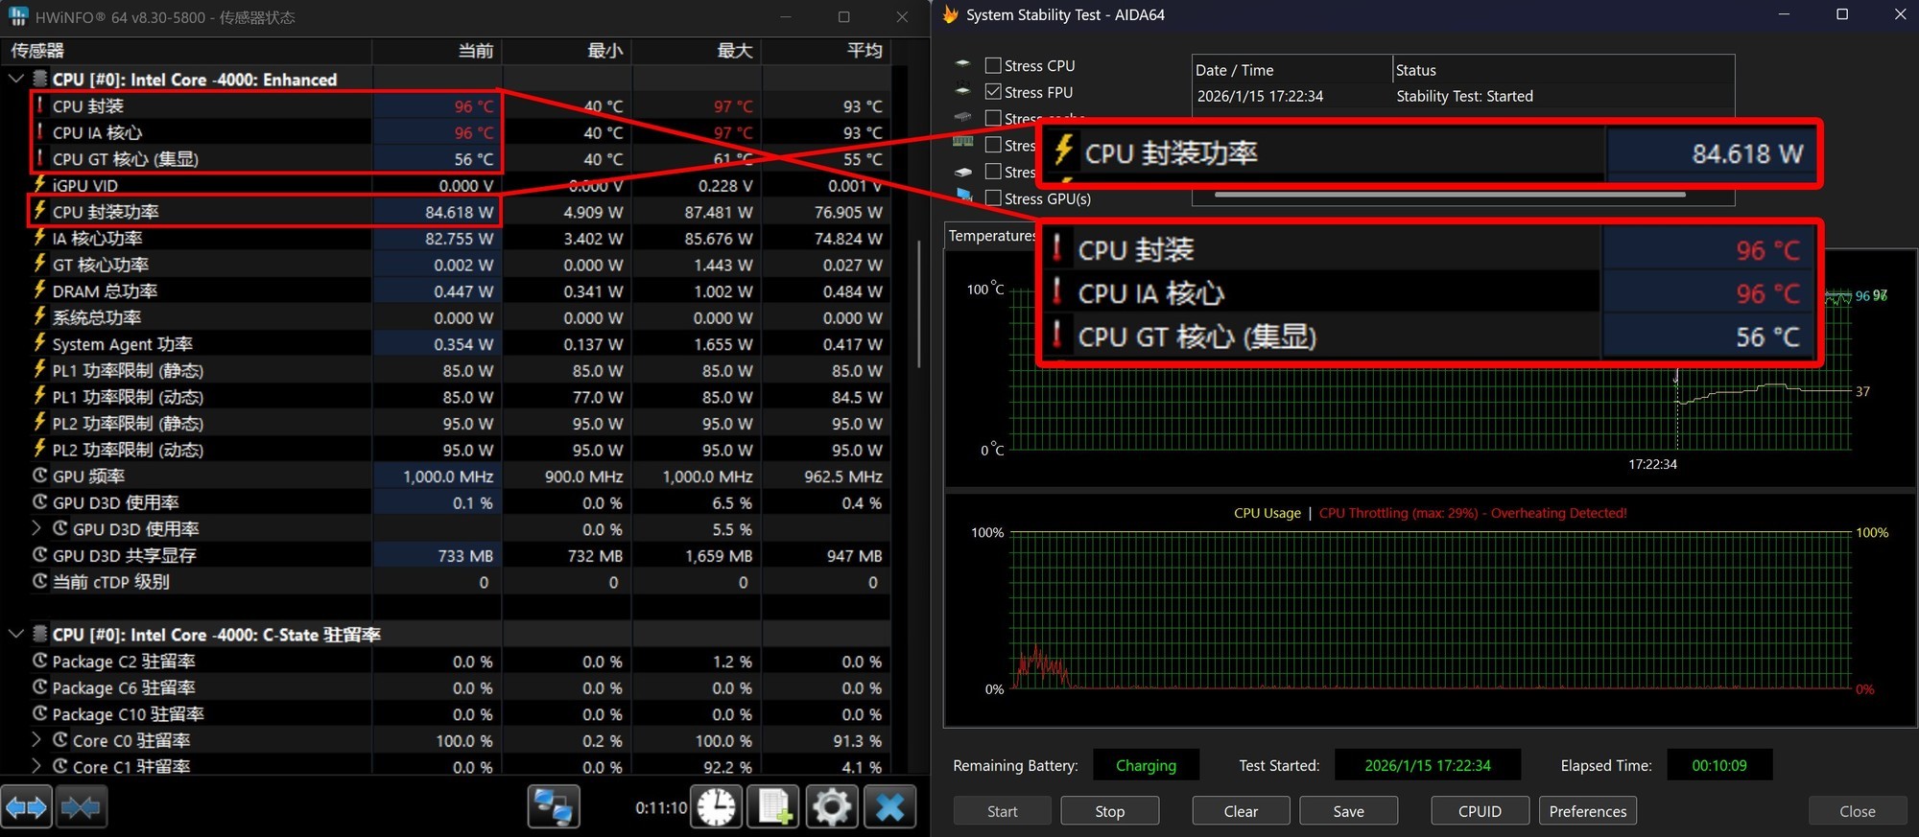The height and width of the screenshot is (837, 1919).
Task: Click the Close button in AIDA64
Action: tap(1857, 811)
